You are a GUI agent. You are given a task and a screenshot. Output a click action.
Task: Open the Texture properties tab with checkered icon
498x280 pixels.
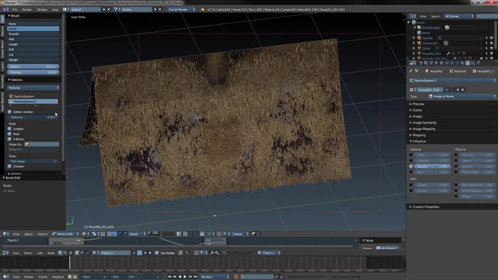click(x=467, y=63)
